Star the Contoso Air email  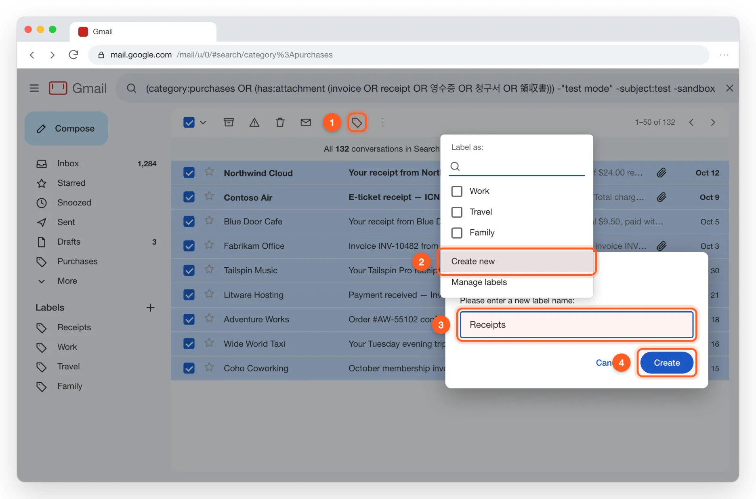[209, 197]
